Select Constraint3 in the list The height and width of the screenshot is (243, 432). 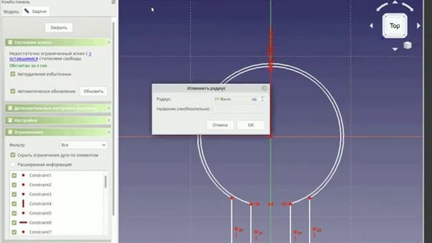pos(40,194)
